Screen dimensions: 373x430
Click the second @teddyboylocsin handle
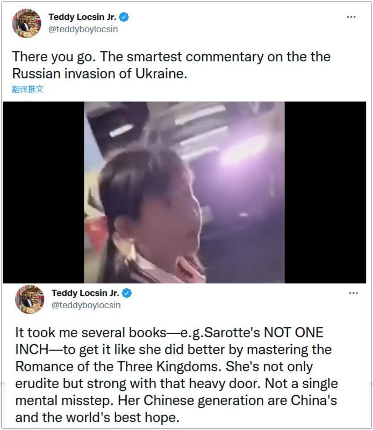(86, 305)
